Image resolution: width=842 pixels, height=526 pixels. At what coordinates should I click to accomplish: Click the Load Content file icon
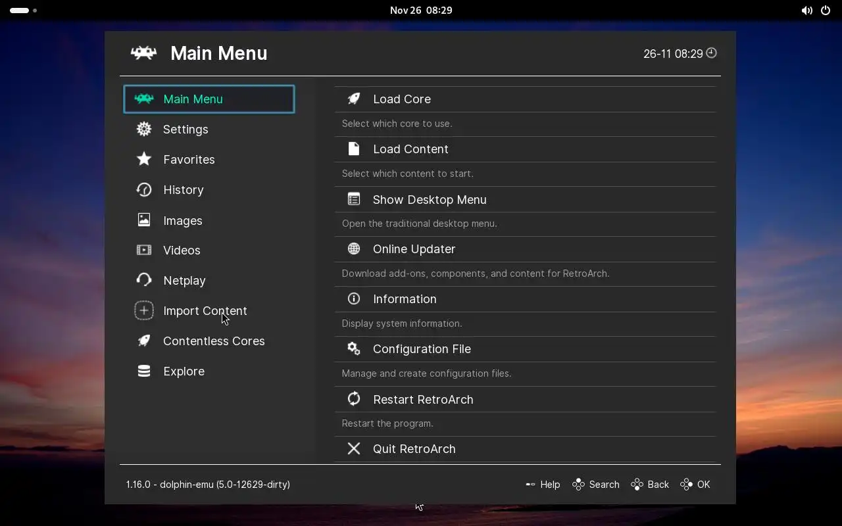click(354, 149)
